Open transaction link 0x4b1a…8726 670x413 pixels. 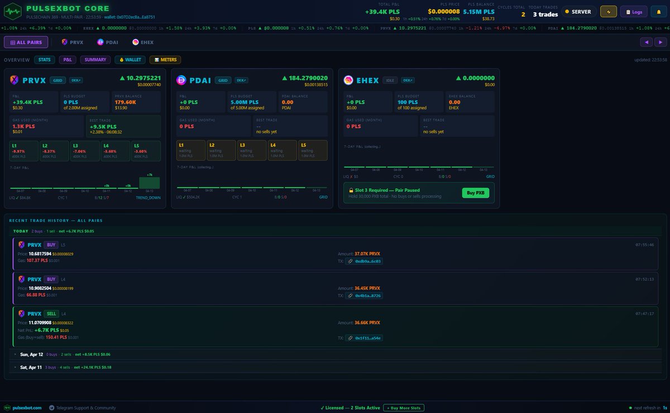(x=364, y=295)
